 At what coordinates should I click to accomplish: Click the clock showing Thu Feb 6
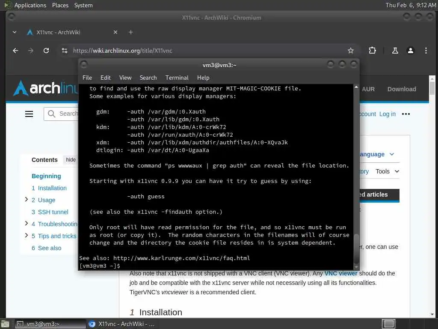(x=411, y=5)
